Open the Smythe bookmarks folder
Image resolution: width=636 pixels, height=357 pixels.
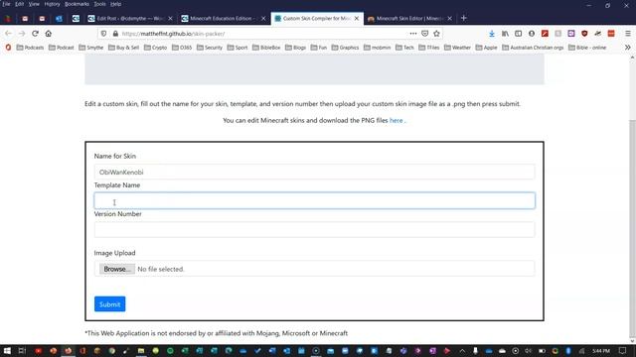[x=91, y=48]
